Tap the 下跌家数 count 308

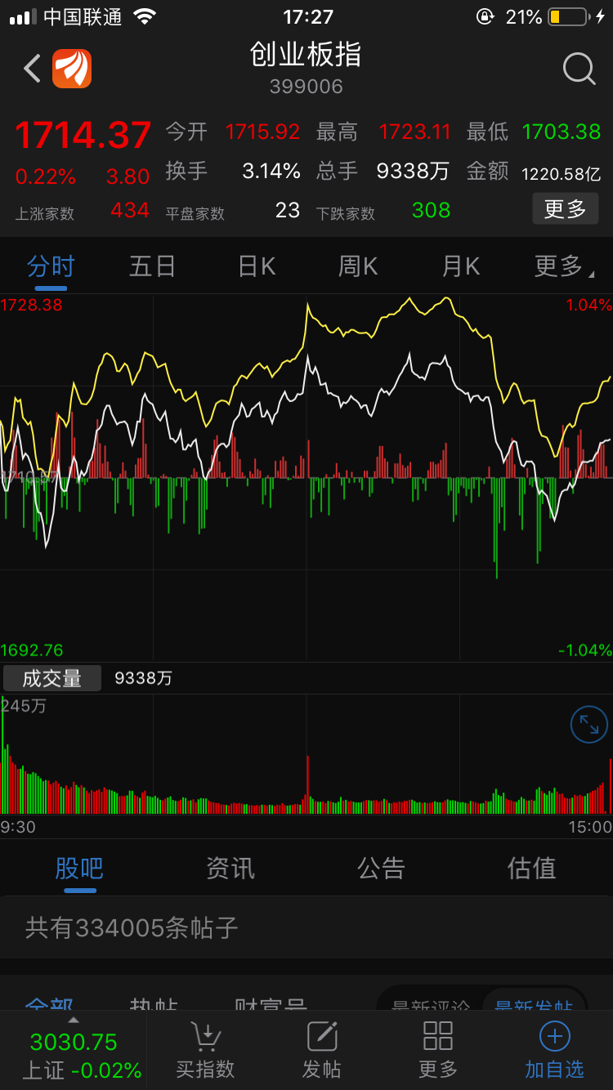[x=432, y=210]
